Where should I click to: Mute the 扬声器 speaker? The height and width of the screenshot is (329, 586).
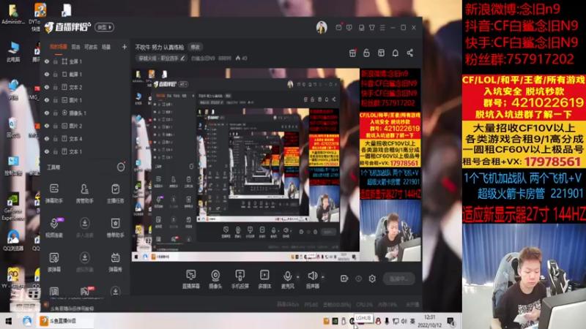coord(313,279)
